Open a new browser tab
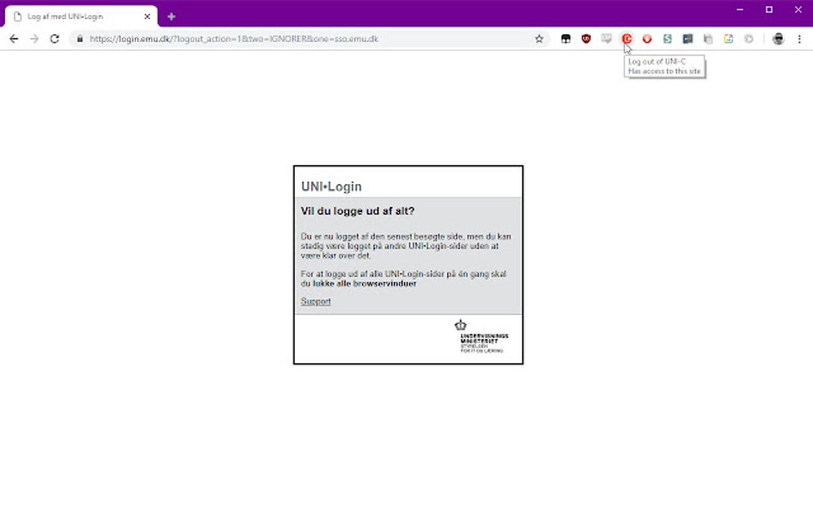Image resolution: width=813 pixels, height=508 pixels. point(171,15)
